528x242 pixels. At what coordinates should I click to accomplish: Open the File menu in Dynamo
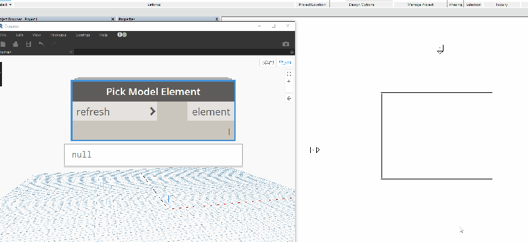pos(3,35)
